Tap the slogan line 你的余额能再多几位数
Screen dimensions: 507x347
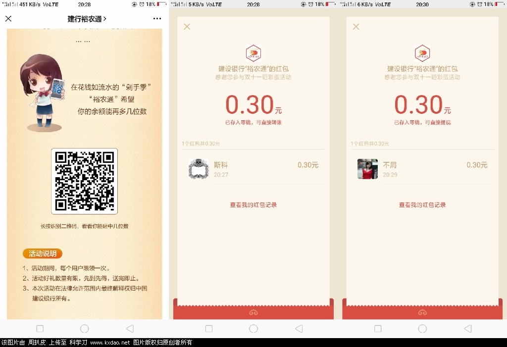click(x=112, y=111)
